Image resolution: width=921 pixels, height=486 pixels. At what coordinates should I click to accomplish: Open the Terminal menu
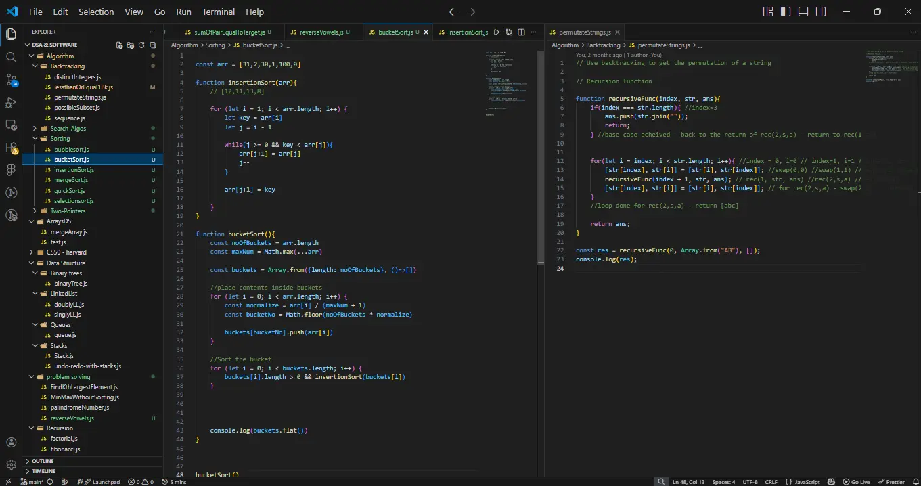[219, 12]
